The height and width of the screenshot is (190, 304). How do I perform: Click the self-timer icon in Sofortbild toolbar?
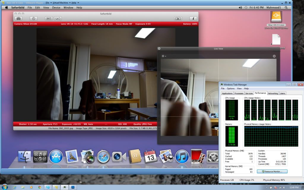click(34, 18)
